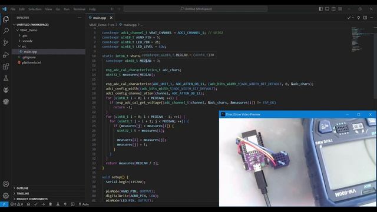Toggle the bottom panel layout button
The height and width of the screenshot is (212, 377).
click(x=328, y=9)
